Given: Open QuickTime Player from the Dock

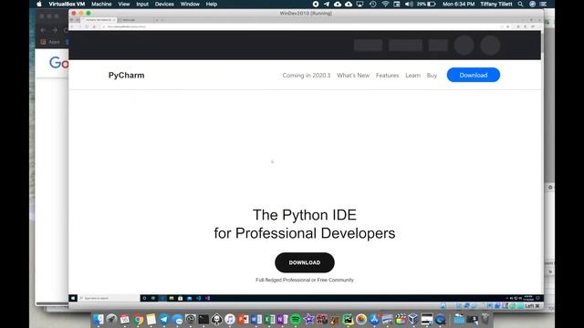Looking at the screenshot, I should click(x=440, y=319).
